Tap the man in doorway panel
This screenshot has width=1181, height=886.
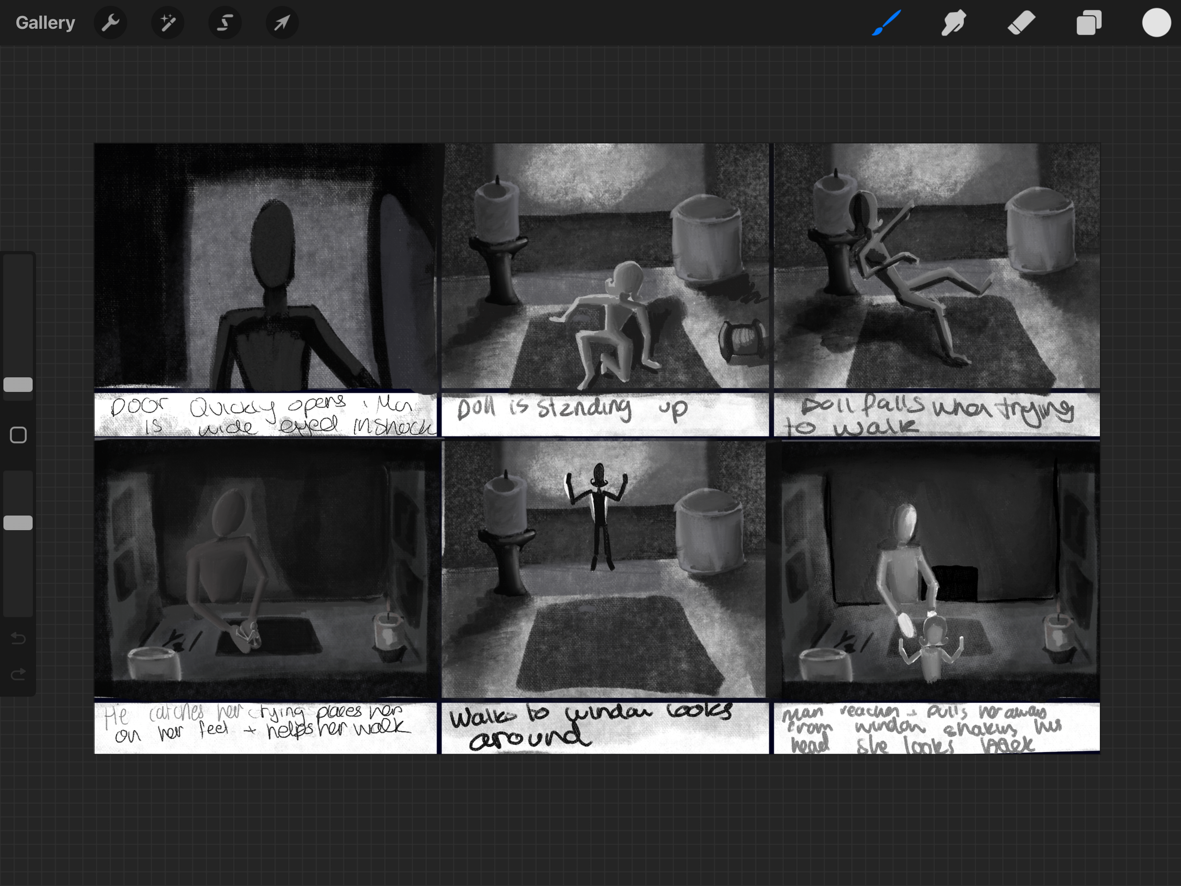pos(267,267)
